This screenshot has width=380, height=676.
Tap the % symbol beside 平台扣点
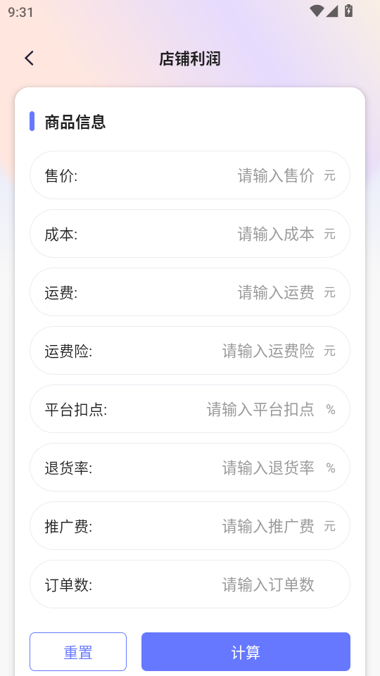pos(331,409)
